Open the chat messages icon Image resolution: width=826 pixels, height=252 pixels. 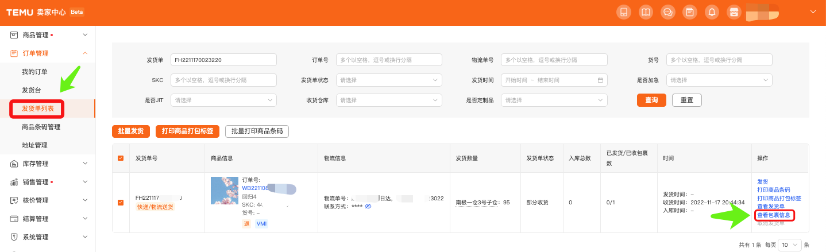[667, 12]
